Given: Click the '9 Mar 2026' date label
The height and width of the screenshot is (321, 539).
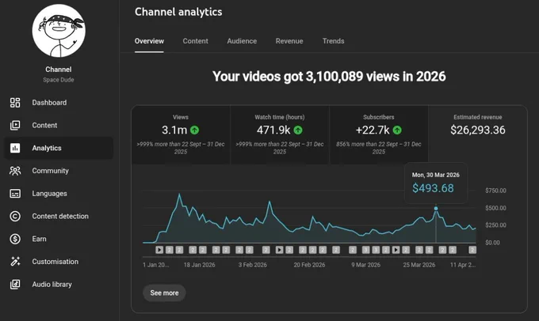Looking at the screenshot, I should point(365,265).
